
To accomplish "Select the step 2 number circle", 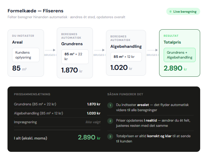I will [110, 121].
